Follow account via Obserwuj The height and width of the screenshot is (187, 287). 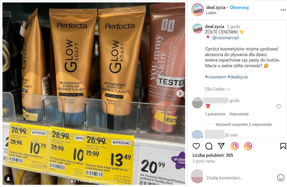click(x=239, y=8)
